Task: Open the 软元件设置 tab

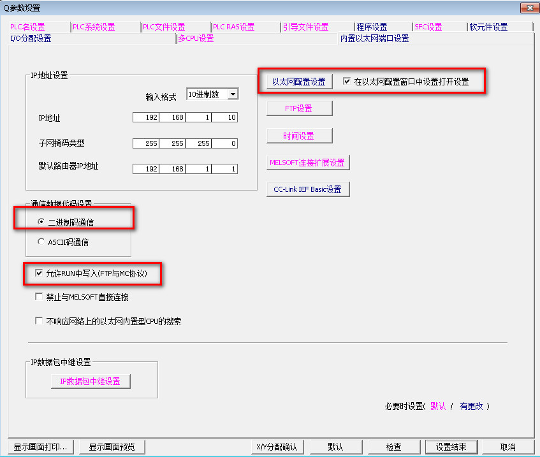Action: pos(488,27)
